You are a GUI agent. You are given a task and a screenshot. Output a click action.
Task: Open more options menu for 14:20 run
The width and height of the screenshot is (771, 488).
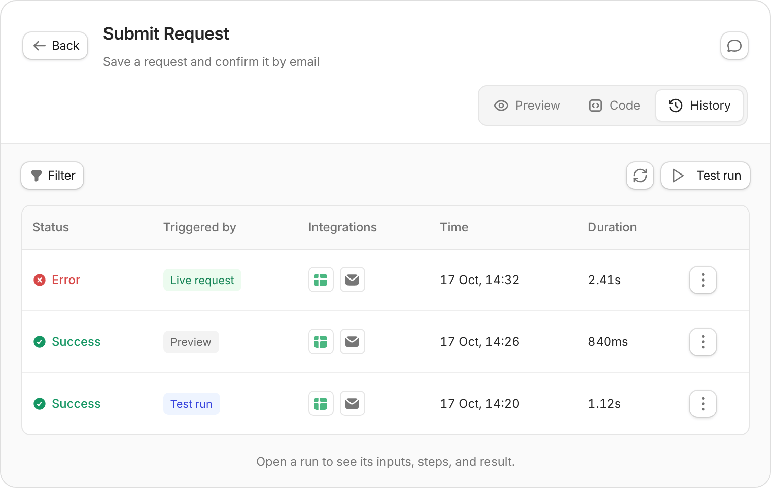tap(703, 404)
